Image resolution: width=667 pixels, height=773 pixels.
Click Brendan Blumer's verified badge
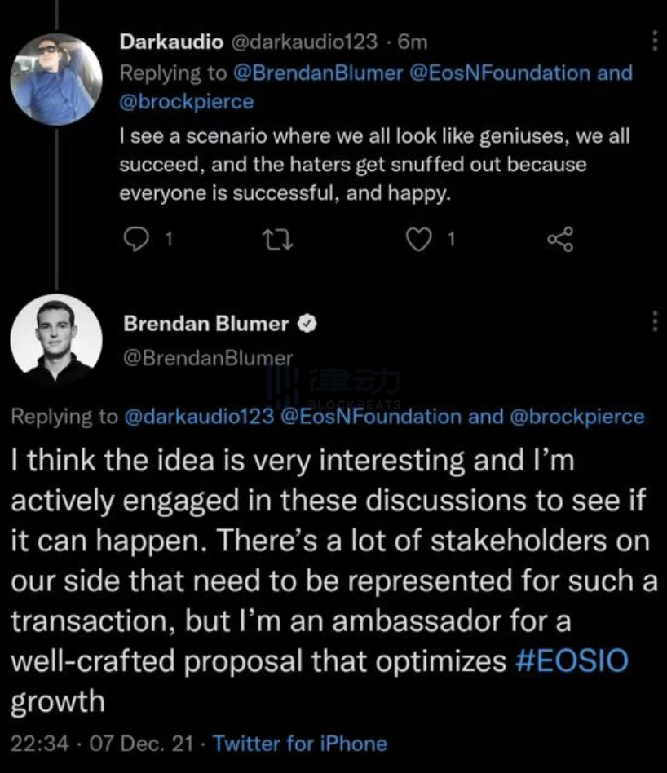point(307,325)
